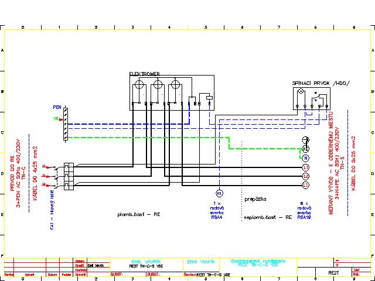Select the cyan EMIL VAVRÍK title block text
This screenshot has height=281, width=375.
146,262
